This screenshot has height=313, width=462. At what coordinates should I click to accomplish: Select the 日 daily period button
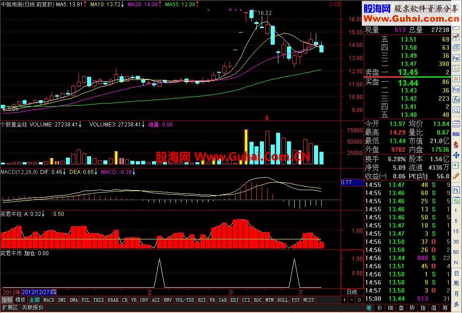coord(456,273)
